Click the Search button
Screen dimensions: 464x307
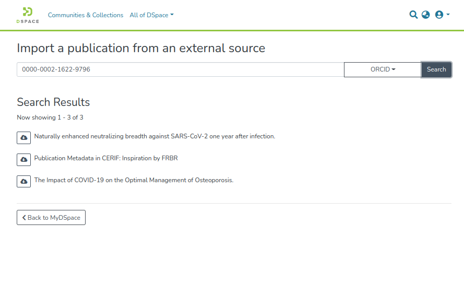[x=436, y=69]
